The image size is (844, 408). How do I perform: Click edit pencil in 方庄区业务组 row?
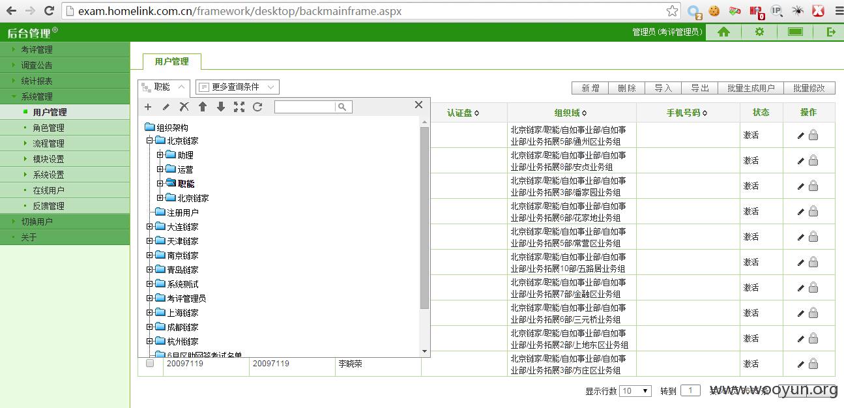tap(801, 364)
